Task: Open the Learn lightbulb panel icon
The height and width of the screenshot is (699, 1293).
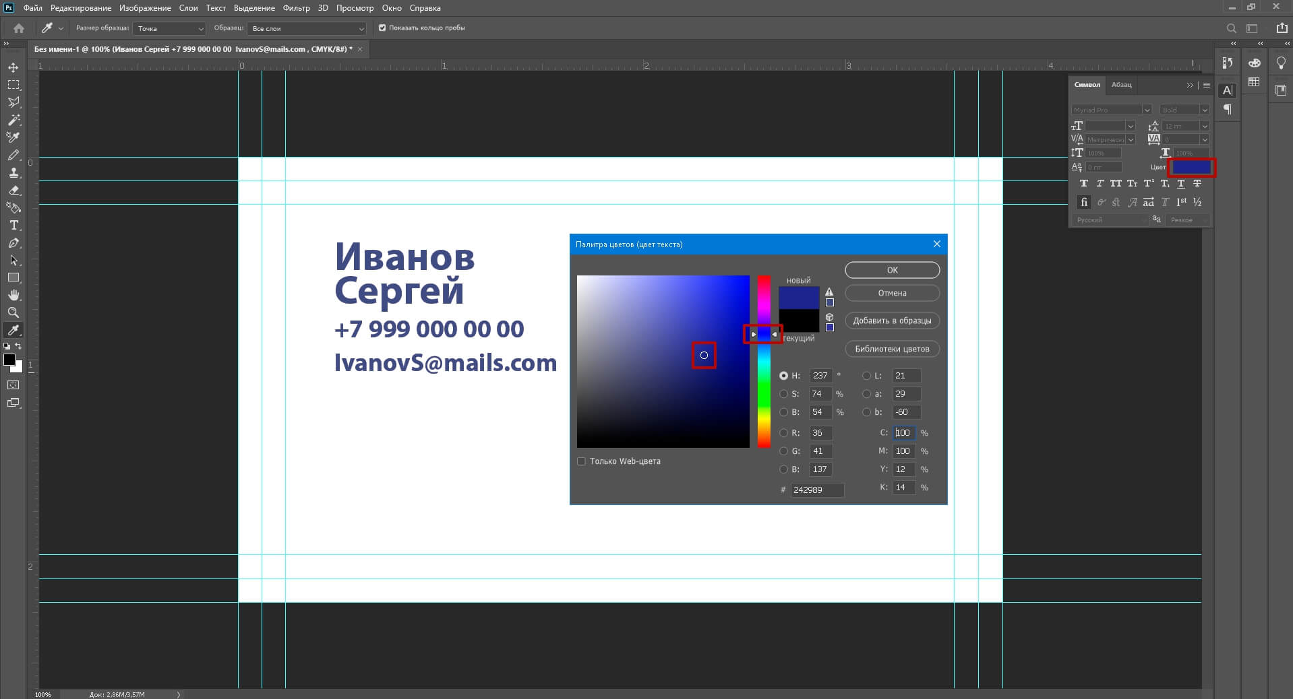Action: point(1281,63)
